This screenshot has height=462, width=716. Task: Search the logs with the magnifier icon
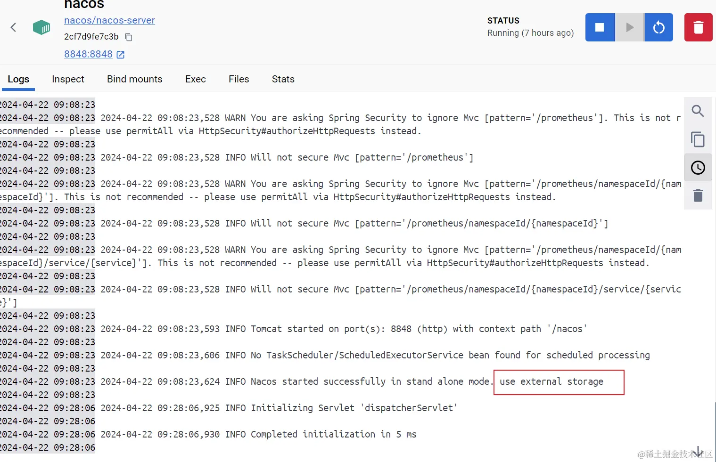pos(698,111)
